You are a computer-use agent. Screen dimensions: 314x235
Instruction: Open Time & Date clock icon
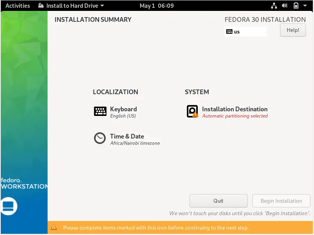point(100,138)
